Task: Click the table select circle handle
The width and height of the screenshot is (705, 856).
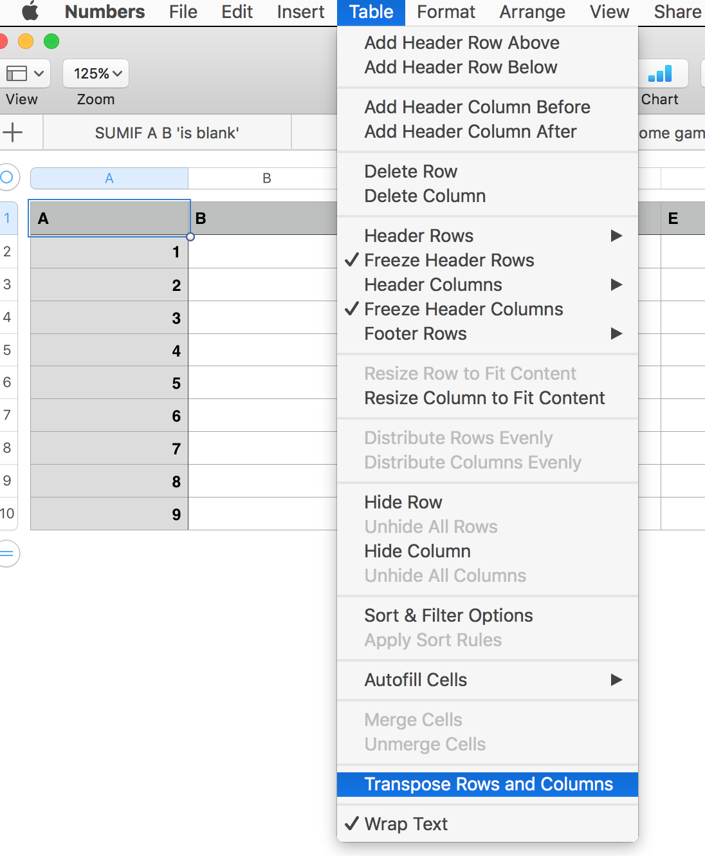Action: pos(7,177)
